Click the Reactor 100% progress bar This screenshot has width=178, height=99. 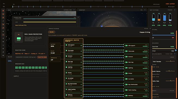tap(163, 49)
